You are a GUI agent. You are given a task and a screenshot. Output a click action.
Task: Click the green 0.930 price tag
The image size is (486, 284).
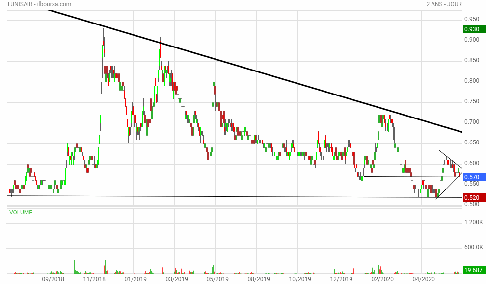(474, 29)
